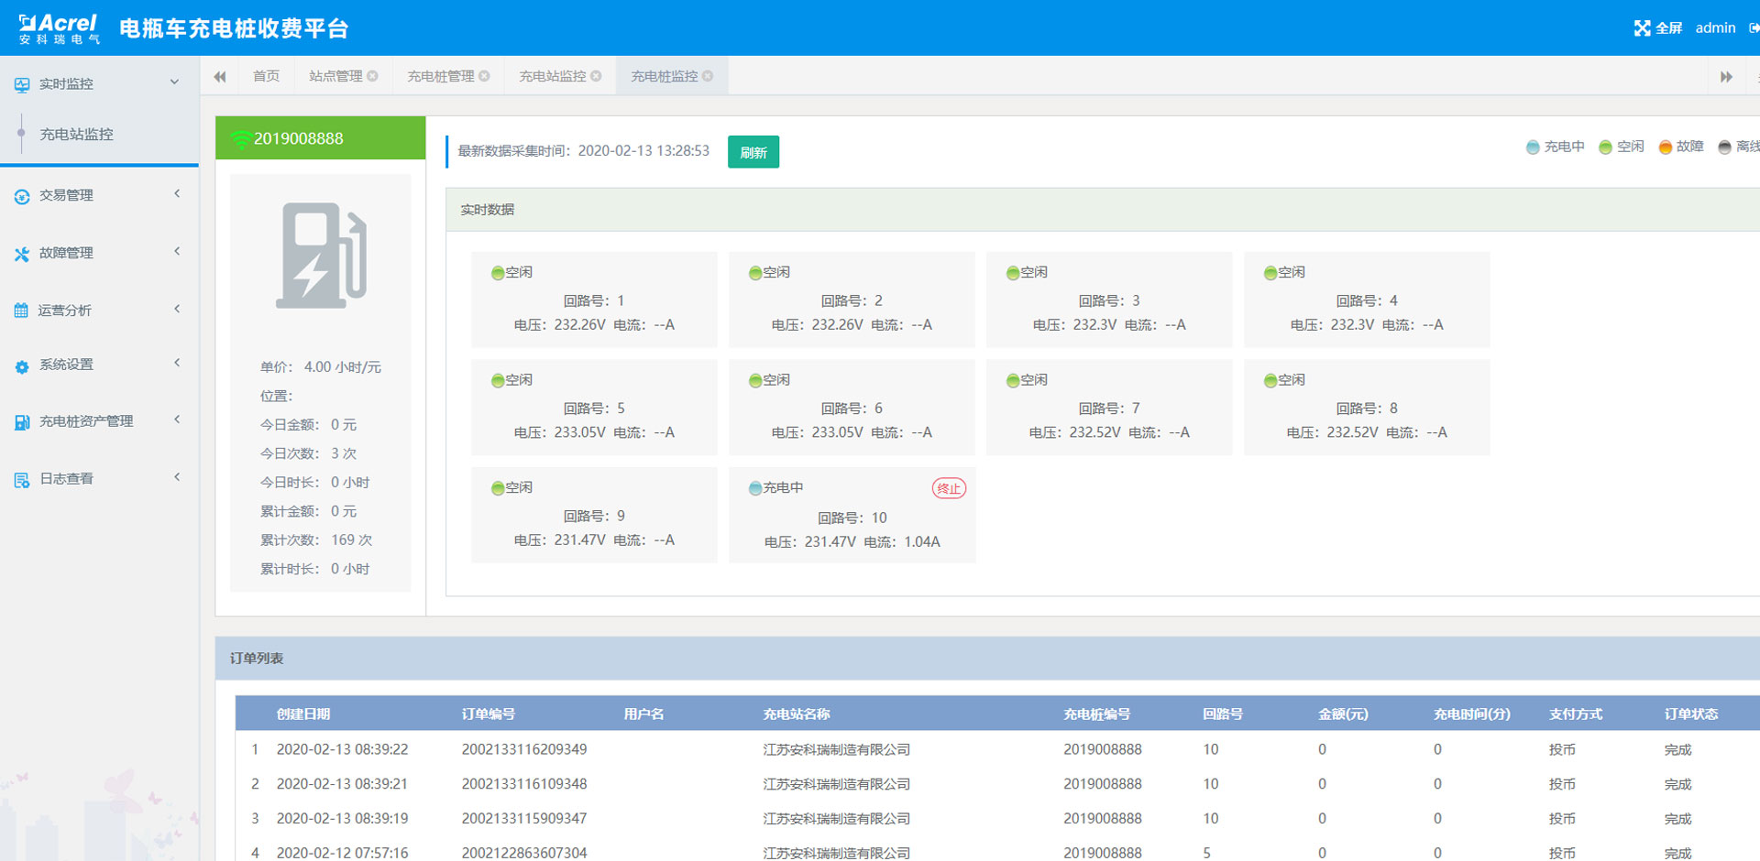Viewport: 1760px width, 861px height.
Task: Expand the 运营分析 menu arrow
Action: (177, 309)
